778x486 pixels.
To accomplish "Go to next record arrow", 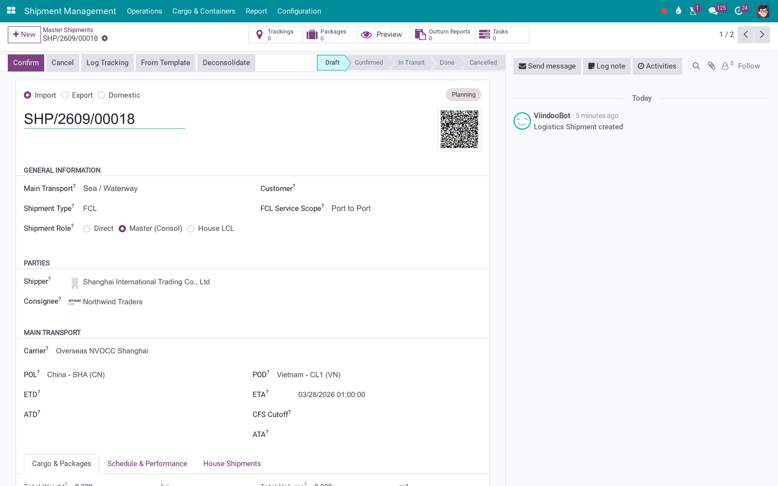I will coord(762,35).
